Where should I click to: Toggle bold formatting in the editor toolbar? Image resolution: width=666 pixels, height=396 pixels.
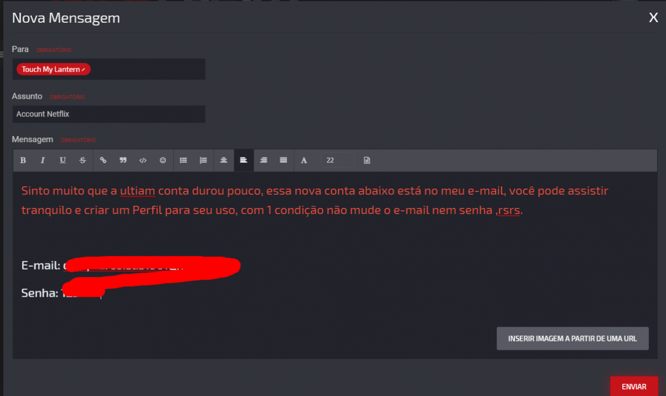(23, 160)
